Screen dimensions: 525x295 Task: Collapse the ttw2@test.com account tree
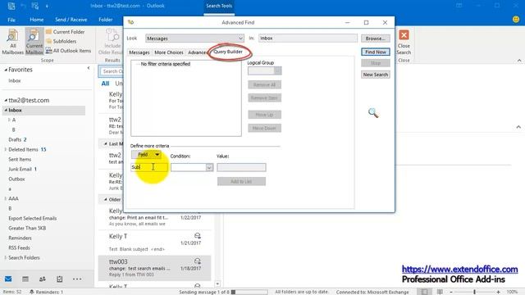(x=6, y=100)
